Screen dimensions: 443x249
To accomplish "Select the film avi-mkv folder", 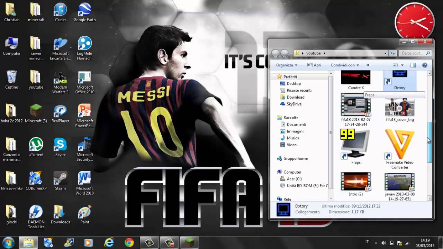I will click(12, 181).
